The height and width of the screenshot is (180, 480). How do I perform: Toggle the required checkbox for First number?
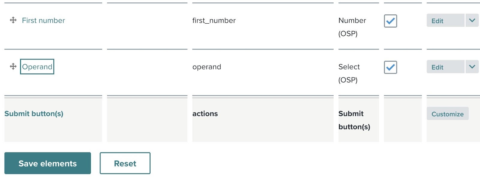click(390, 21)
